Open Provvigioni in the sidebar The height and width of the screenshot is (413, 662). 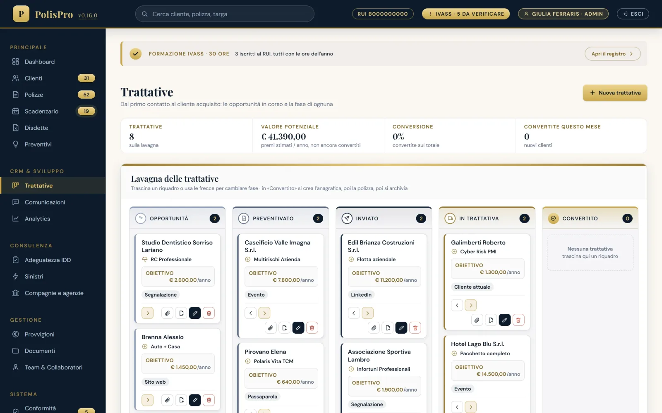pos(53,334)
